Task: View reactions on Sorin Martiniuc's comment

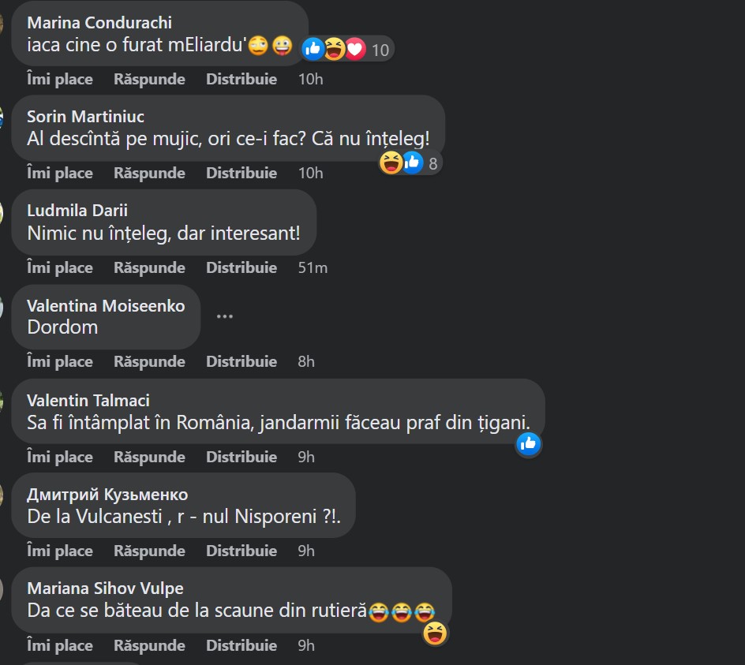Action: pos(410,163)
